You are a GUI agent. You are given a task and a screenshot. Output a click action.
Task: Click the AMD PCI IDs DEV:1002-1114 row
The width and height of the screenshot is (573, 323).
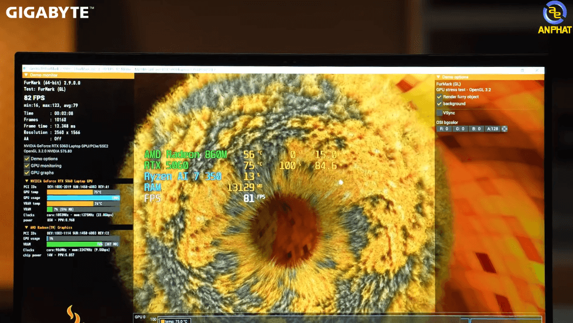click(x=66, y=233)
